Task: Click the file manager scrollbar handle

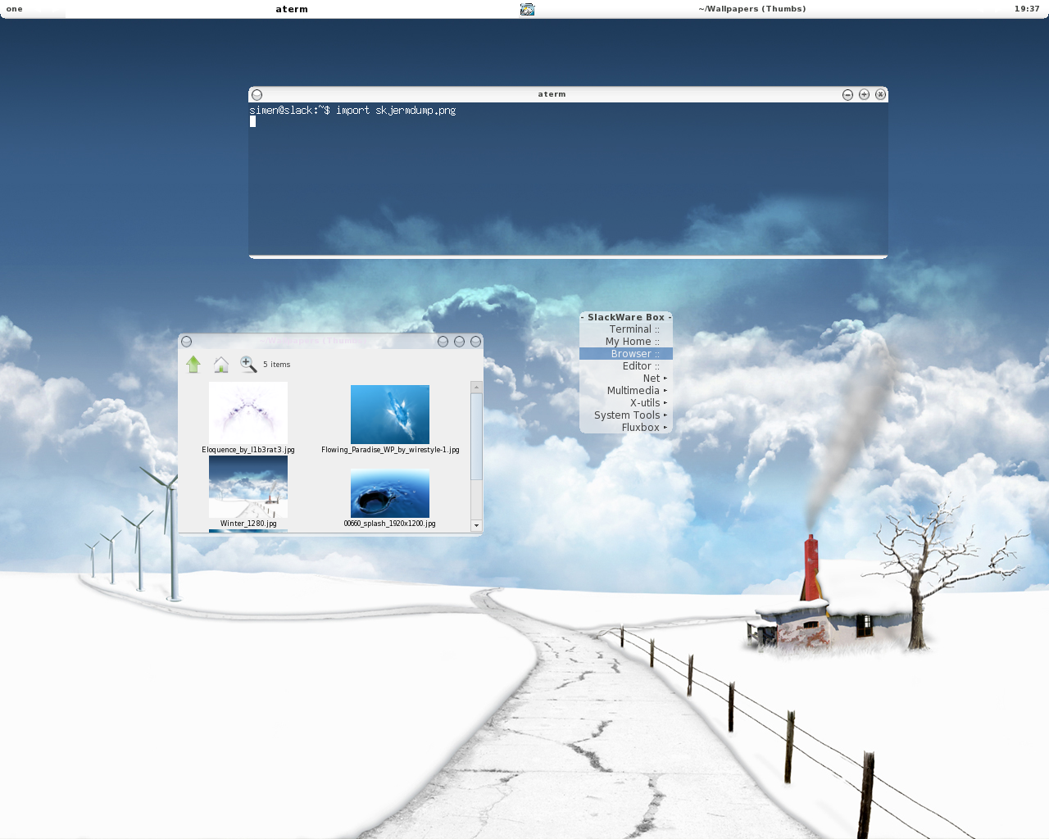Action: coord(476,437)
